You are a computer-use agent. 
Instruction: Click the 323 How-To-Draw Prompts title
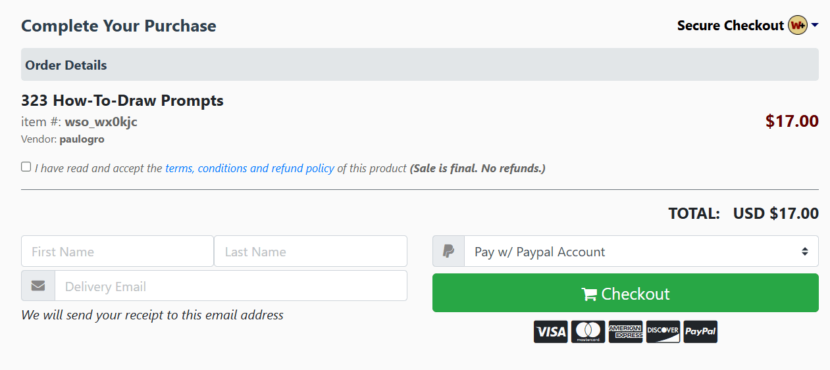pos(122,101)
